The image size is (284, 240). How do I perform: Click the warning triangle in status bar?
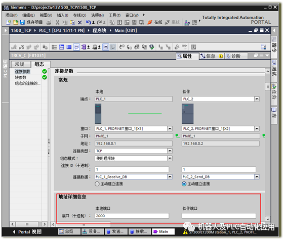185,232
